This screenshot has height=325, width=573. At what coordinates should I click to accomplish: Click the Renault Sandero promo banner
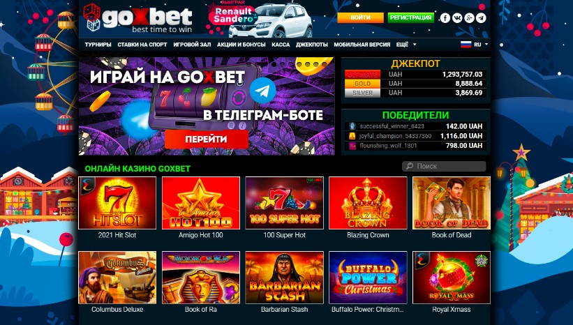(260, 19)
